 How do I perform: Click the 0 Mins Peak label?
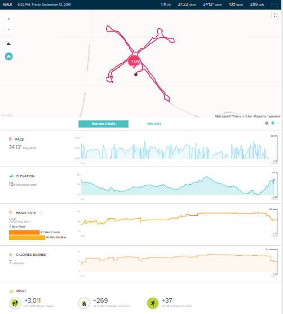coord(17,226)
